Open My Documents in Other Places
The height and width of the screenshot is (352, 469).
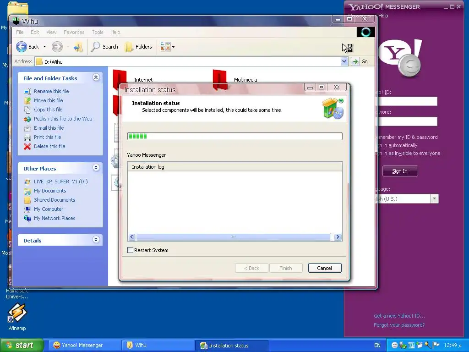pos(50,191)
